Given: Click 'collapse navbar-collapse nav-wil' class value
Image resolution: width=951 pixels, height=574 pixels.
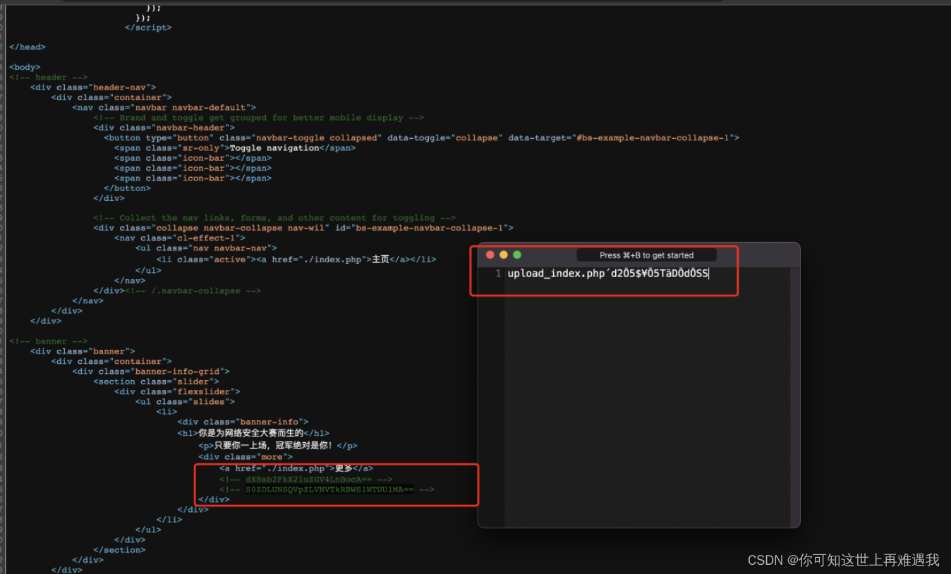Looking at the screenshot, I should pos(240,228).
